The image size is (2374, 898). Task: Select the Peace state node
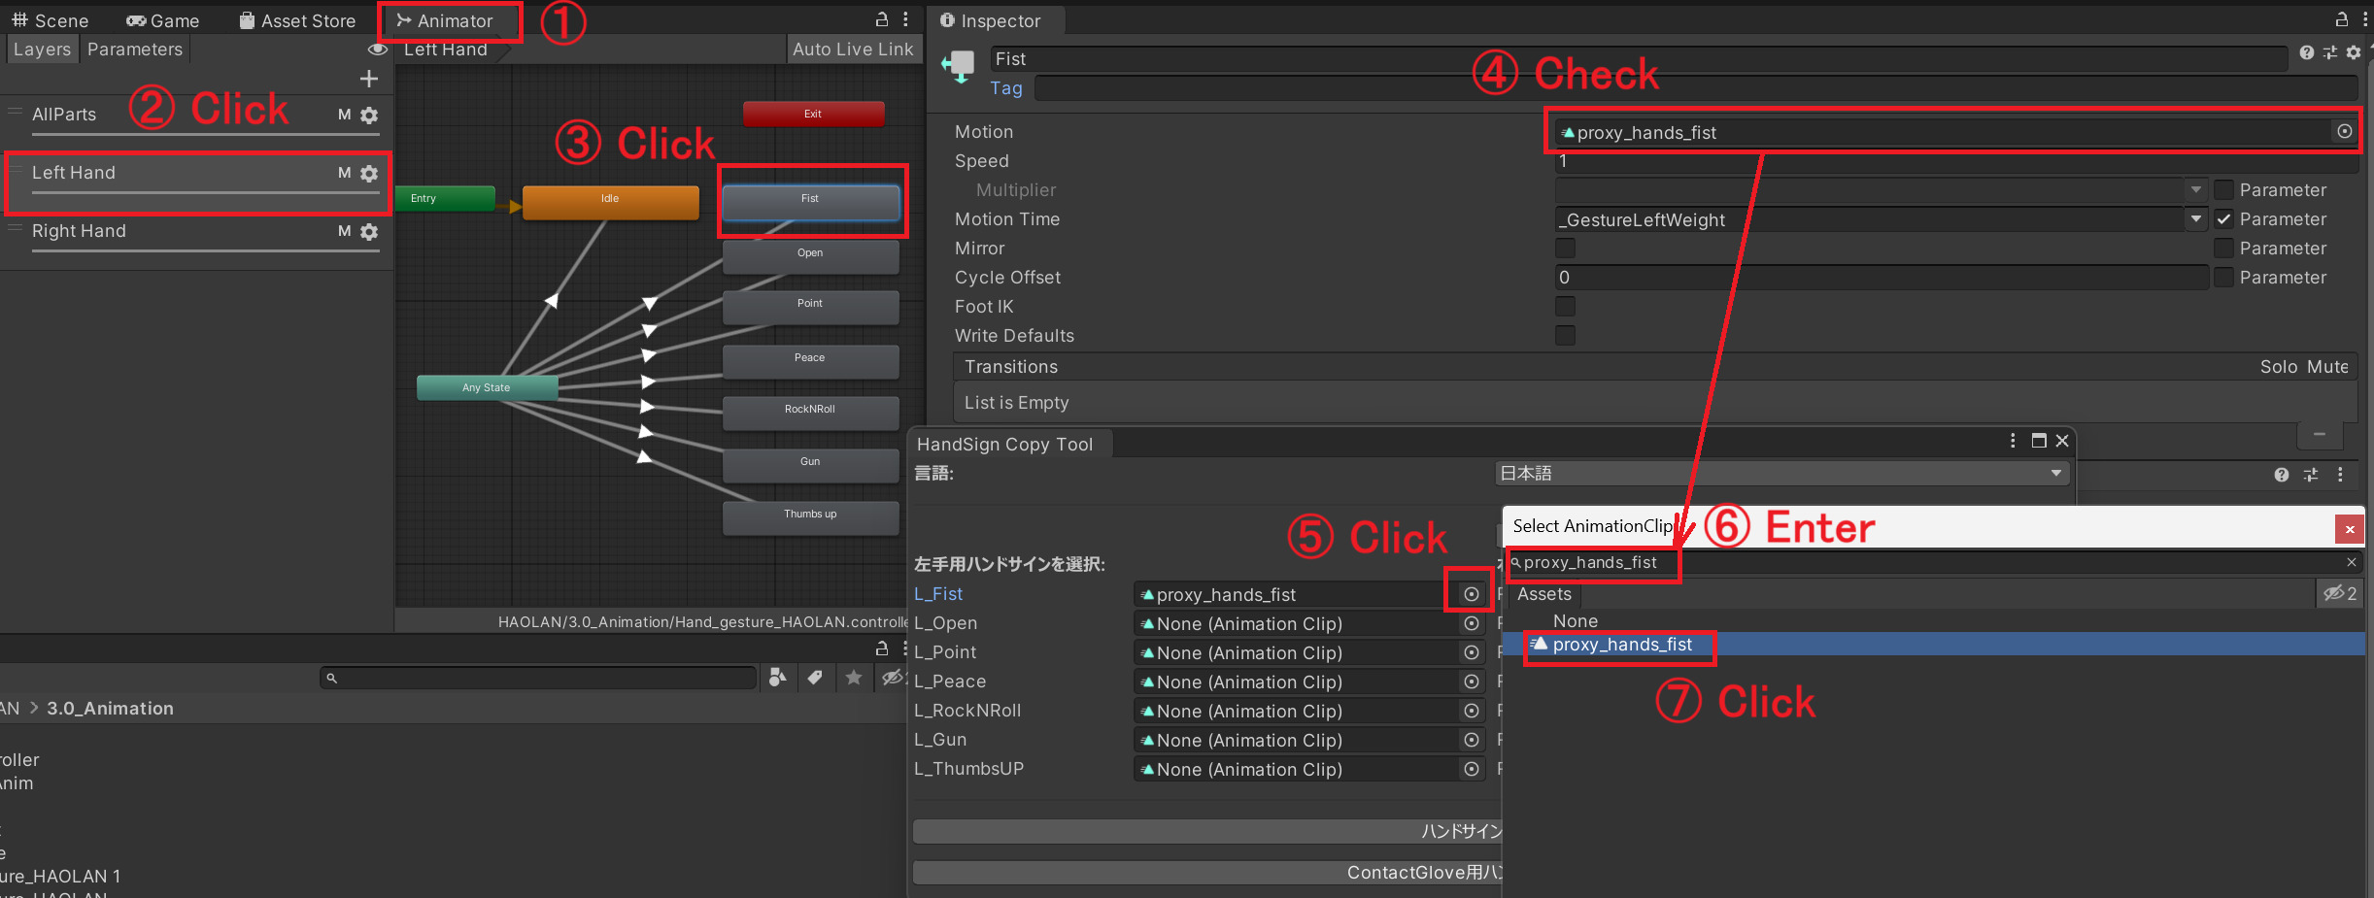point(810,361)
